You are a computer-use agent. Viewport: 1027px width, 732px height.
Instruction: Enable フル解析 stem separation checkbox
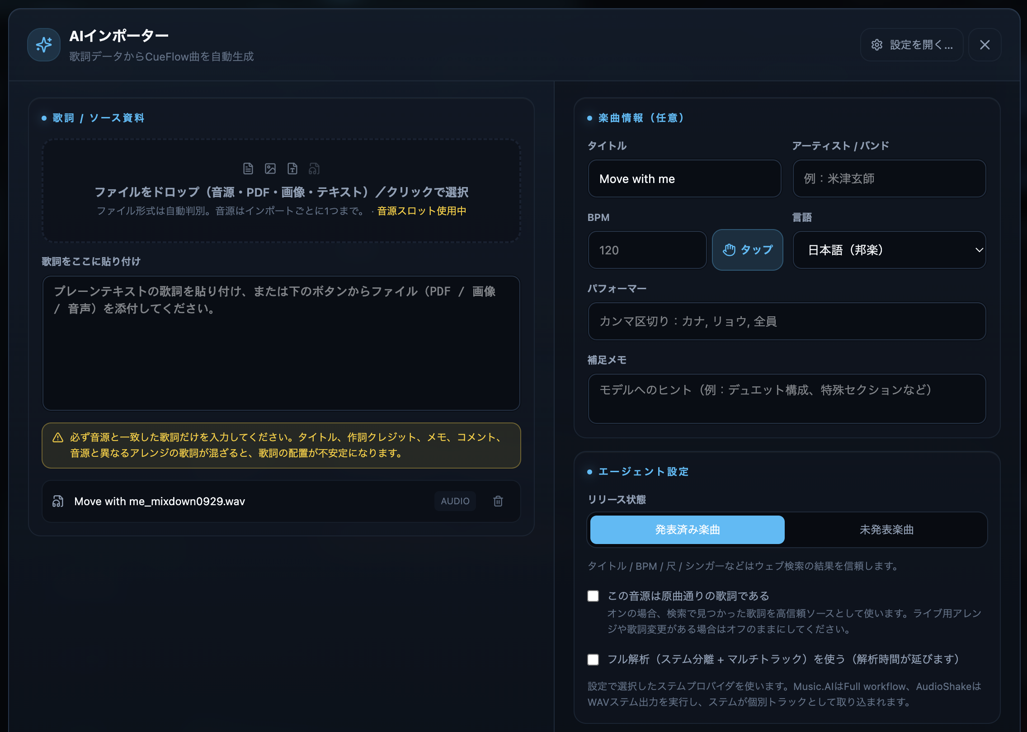click(593, 659)
